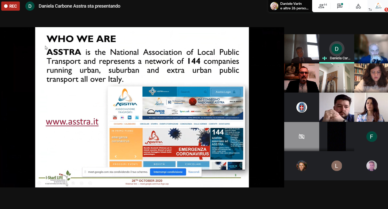Click the brown L participant avatar
The image size is (388, 209).
(336, 166)
